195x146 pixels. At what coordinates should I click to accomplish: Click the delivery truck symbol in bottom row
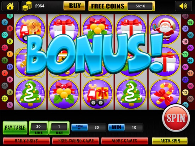(97, 94)
